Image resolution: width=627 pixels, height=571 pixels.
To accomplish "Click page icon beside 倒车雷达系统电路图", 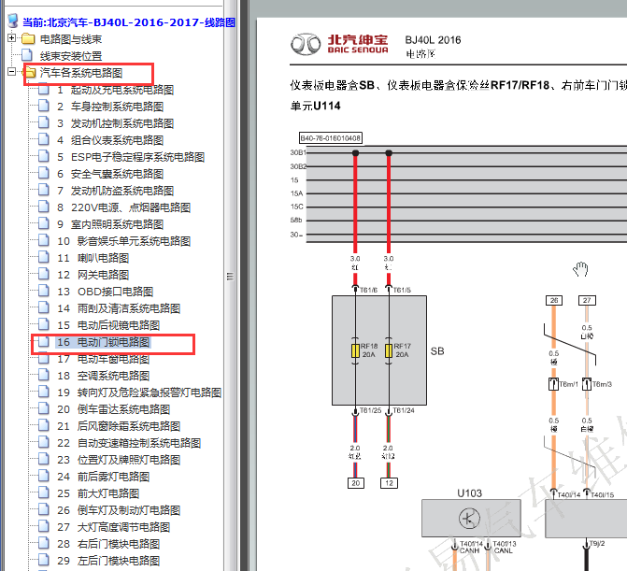I will 44,407.
